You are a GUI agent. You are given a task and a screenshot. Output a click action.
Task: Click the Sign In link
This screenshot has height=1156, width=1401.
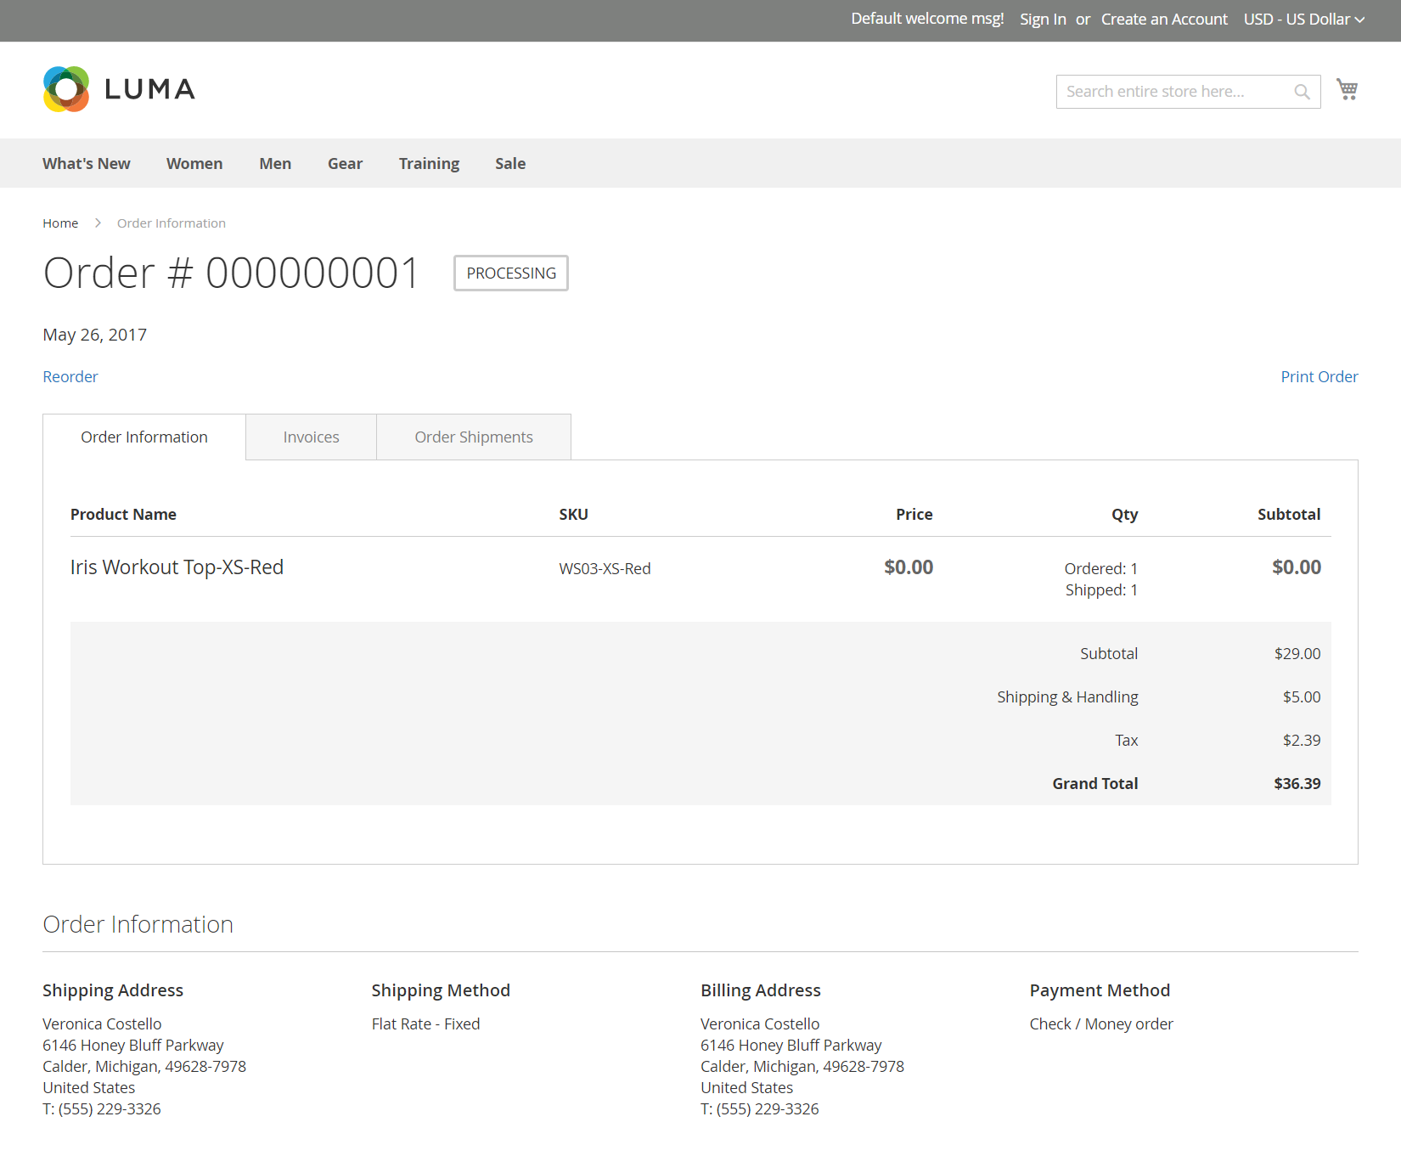pyautogui.click(x=1043, y=19)
